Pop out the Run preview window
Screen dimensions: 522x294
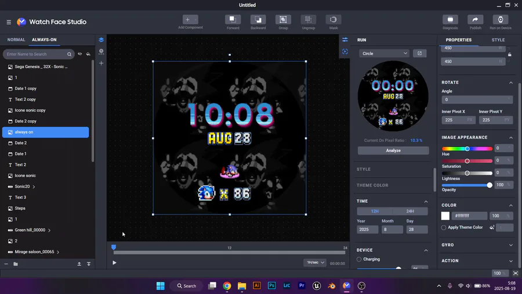point(419,53)
